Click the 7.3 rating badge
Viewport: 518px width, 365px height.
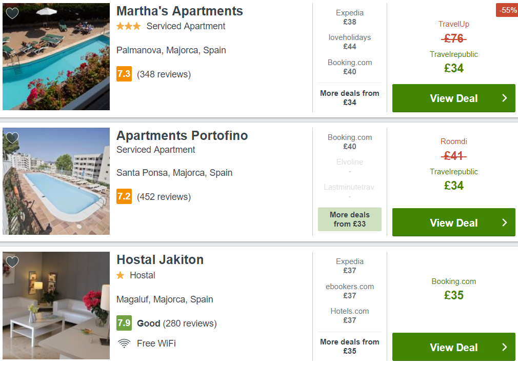[124, 74]
